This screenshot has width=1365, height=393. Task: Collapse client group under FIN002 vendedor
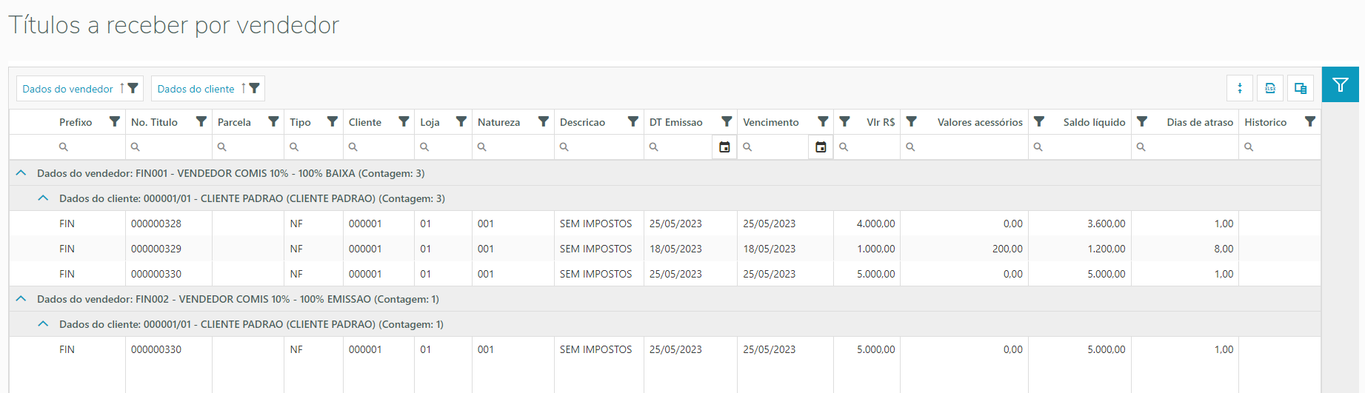43,324
